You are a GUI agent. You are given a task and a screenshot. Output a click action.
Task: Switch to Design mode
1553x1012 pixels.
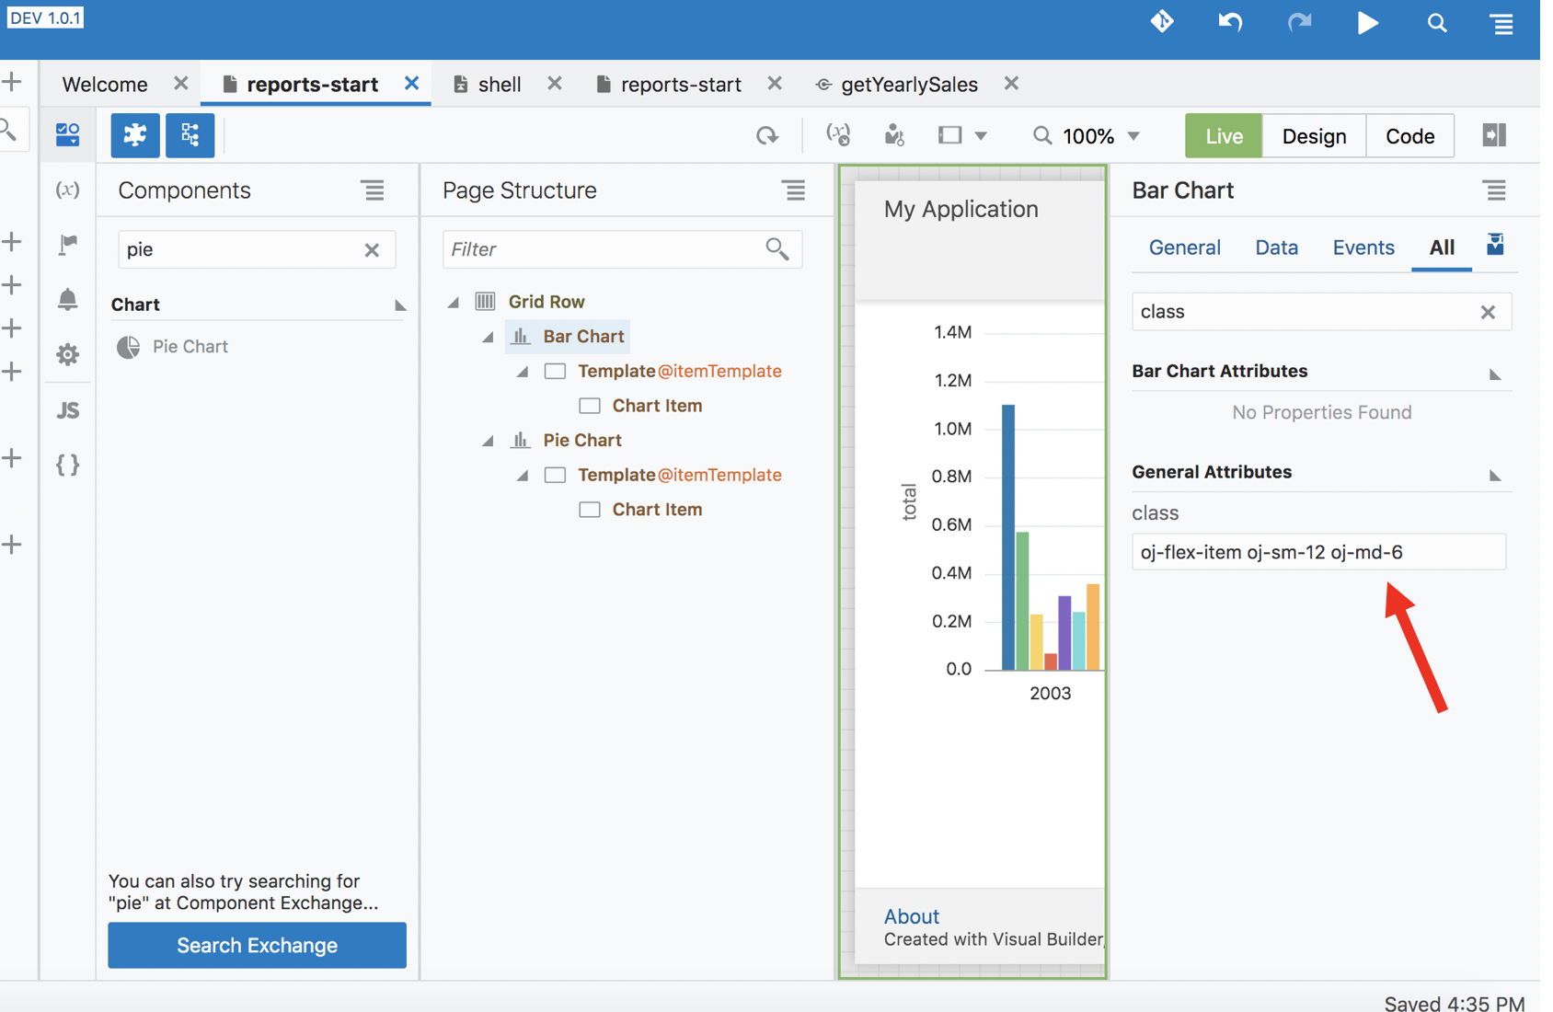point(1314,136)
